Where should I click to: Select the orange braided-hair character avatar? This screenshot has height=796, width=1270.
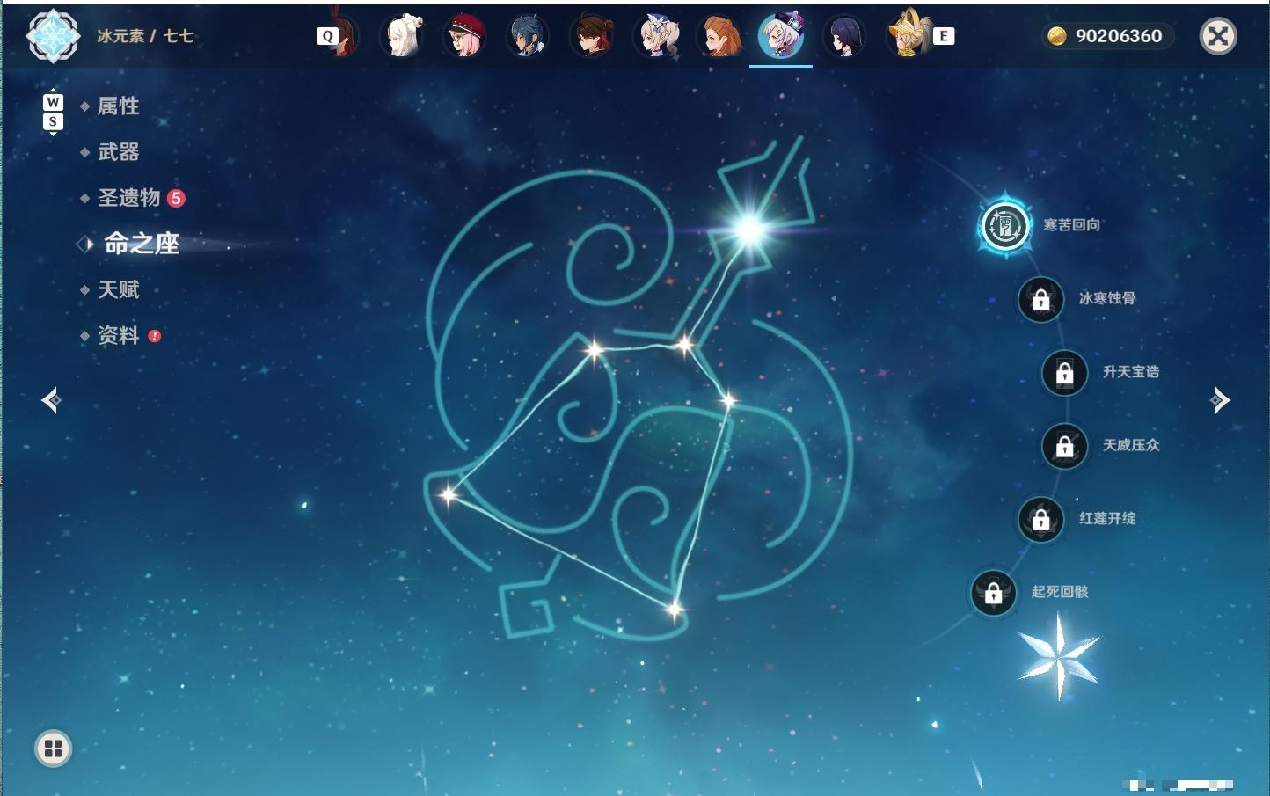[719, 36]
